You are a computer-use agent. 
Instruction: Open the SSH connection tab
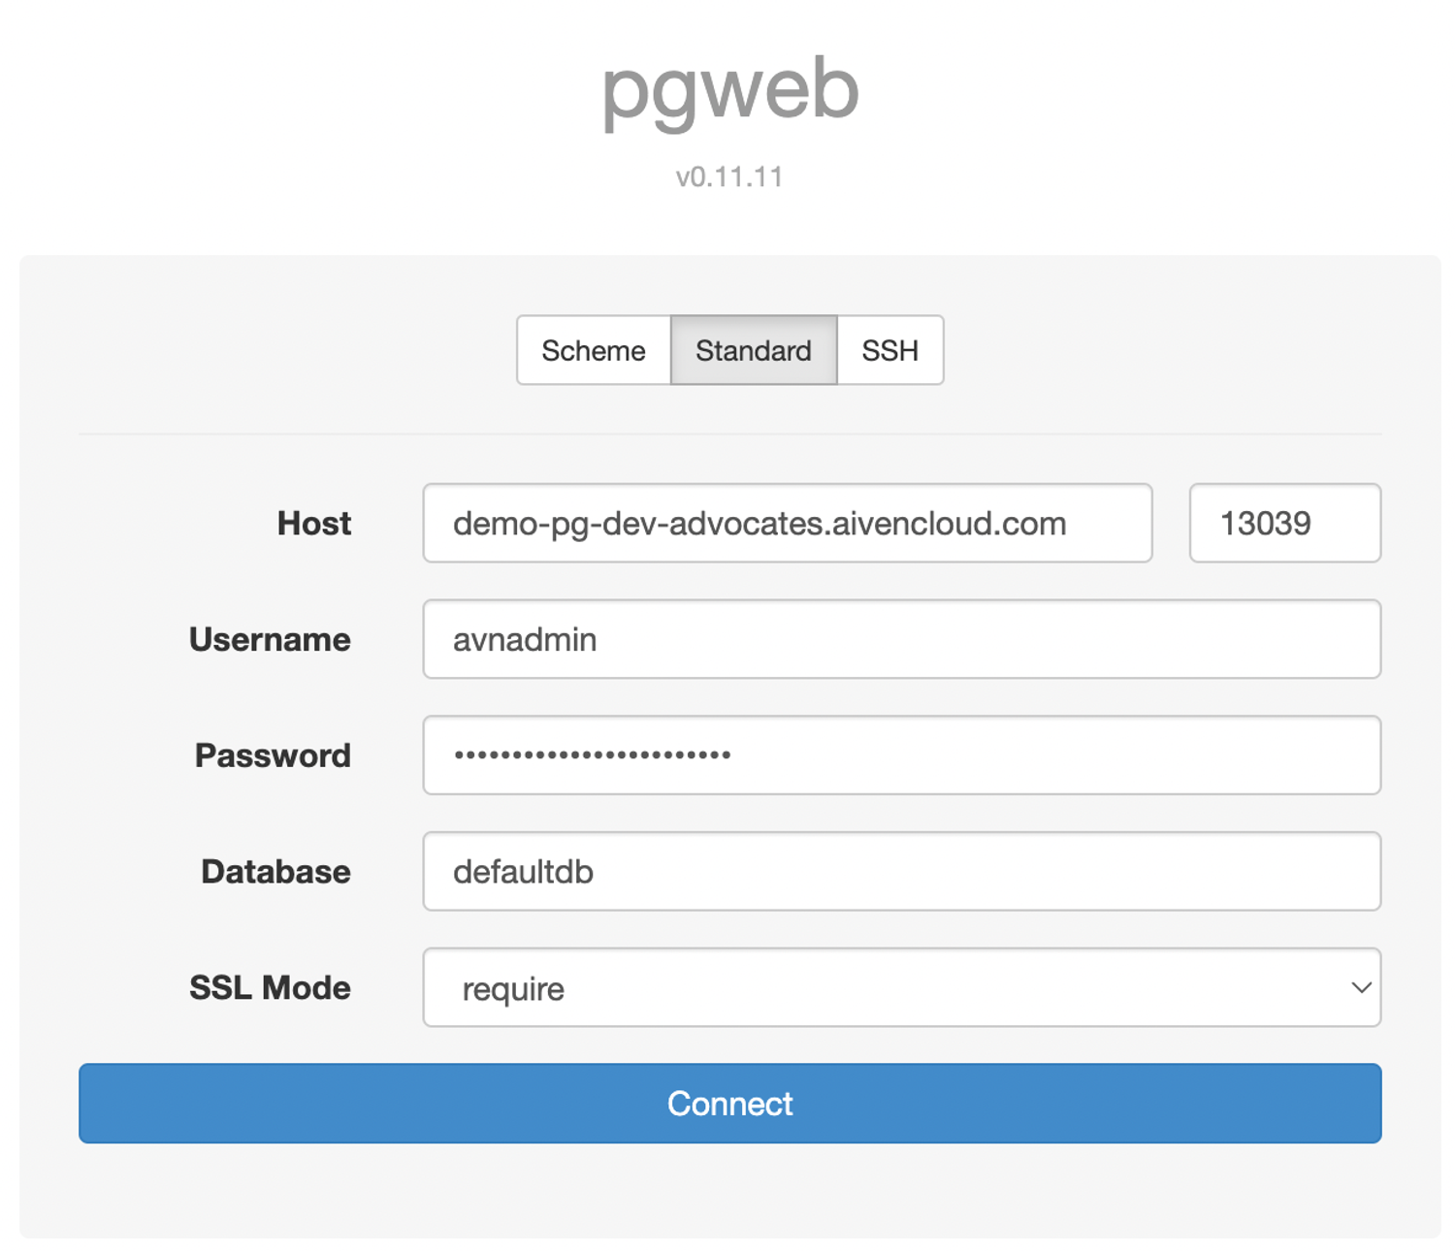pos(889,350)
